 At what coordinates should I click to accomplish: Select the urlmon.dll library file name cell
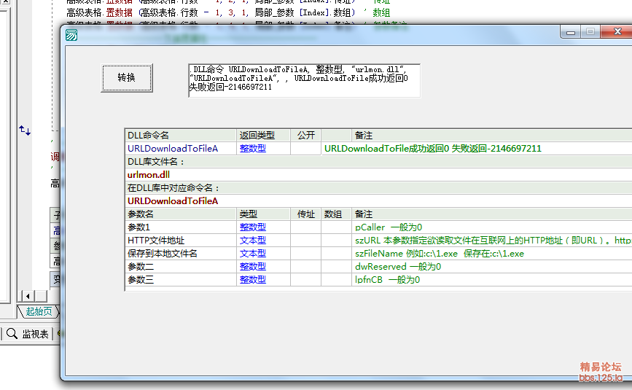point(149,175)
